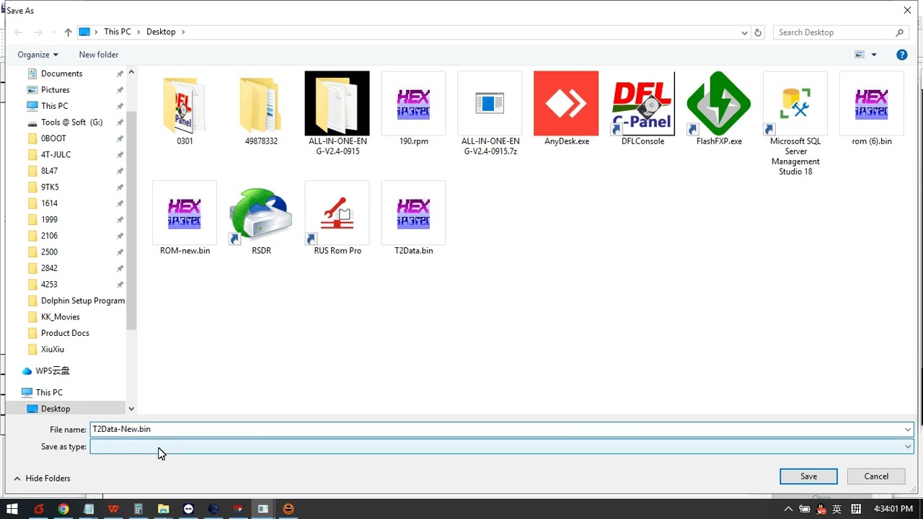Select Microsoft SQL Server Management Studio shortcut
Image resolution: width=923 pixels, height=519 pixels.
click(x=795, y=124)
